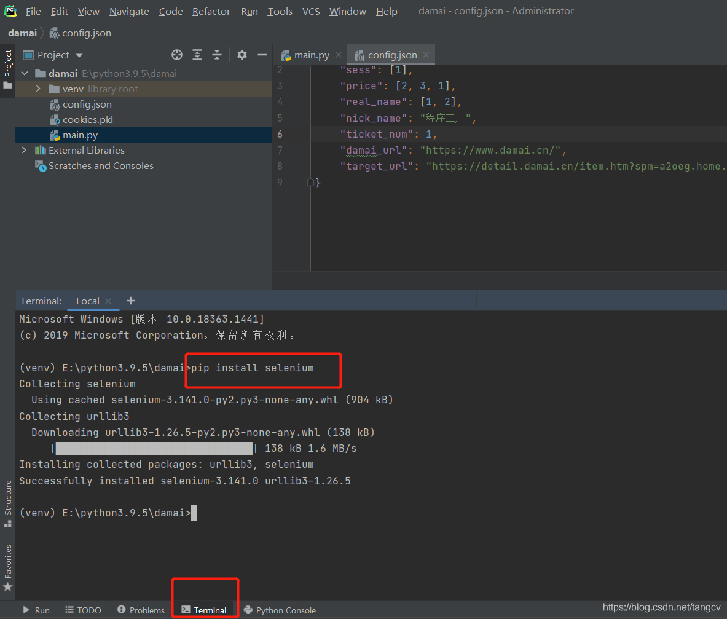Click "Successfully installed selenium" terminal line
This screenshot has width=727, height=619.
[185, 481]
